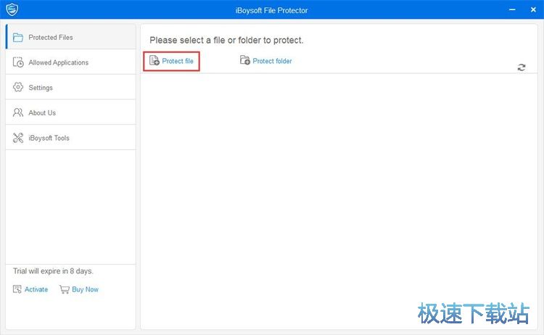Select the Activate link
Image resolution: width=544 pixels, height=335 pixels.
point(36,289)
